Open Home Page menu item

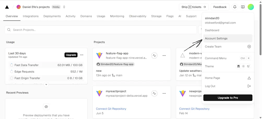[228, 78]
